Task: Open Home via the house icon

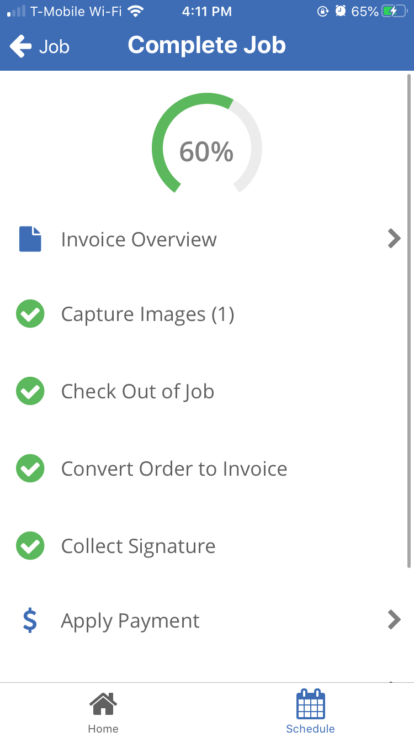Action: coord(103,704)
